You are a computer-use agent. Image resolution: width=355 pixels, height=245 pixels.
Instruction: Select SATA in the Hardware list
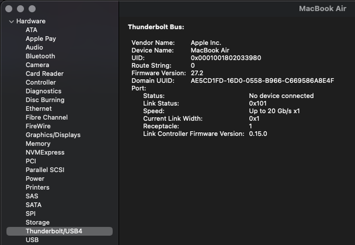(33, 205)
